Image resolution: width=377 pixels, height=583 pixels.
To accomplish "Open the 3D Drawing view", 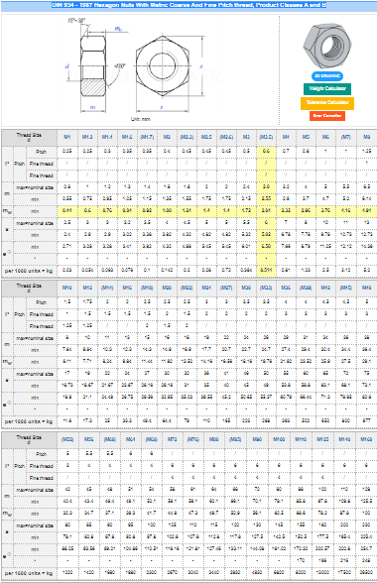I will [326, 75].
